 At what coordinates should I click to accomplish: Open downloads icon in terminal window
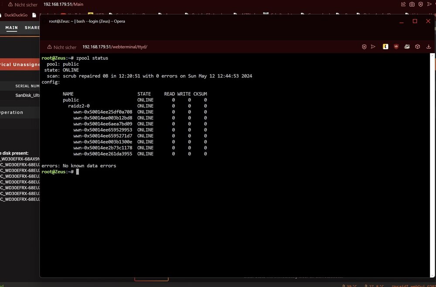point(429,47)
